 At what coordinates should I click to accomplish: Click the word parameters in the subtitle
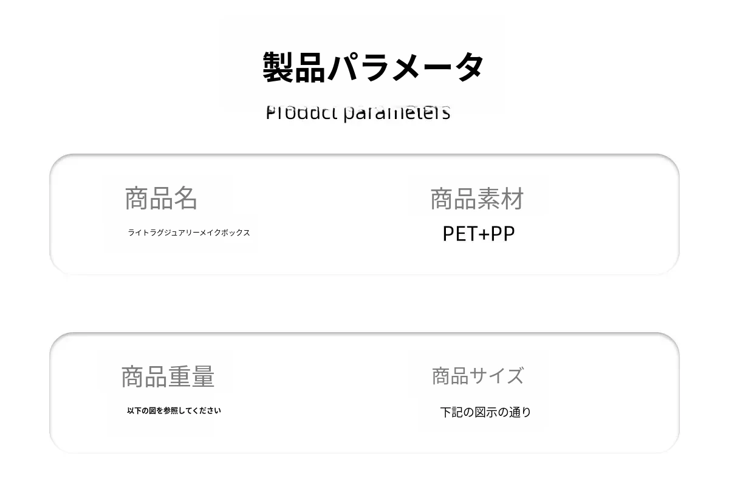pos(397,113)
